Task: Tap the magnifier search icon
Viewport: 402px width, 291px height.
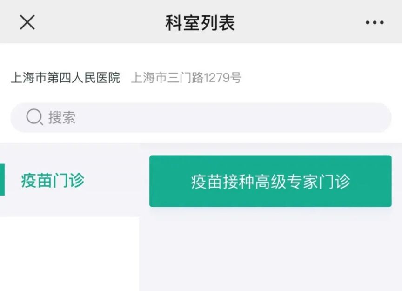Action: (x=34, y=117)
